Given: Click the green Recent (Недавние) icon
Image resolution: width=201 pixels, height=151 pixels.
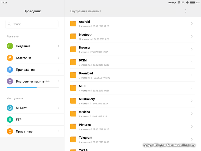Looking at the screenshot, I should click(10, 46).
